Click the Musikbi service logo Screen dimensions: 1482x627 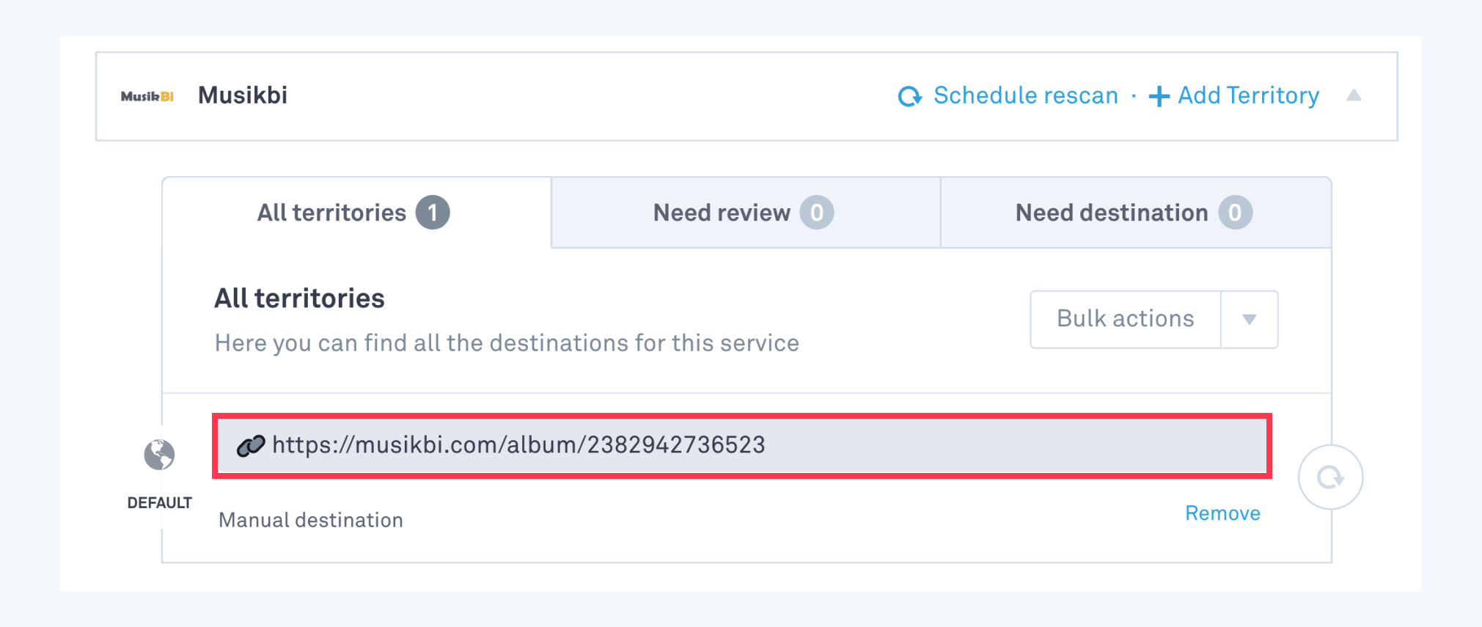tap(147, 96)
